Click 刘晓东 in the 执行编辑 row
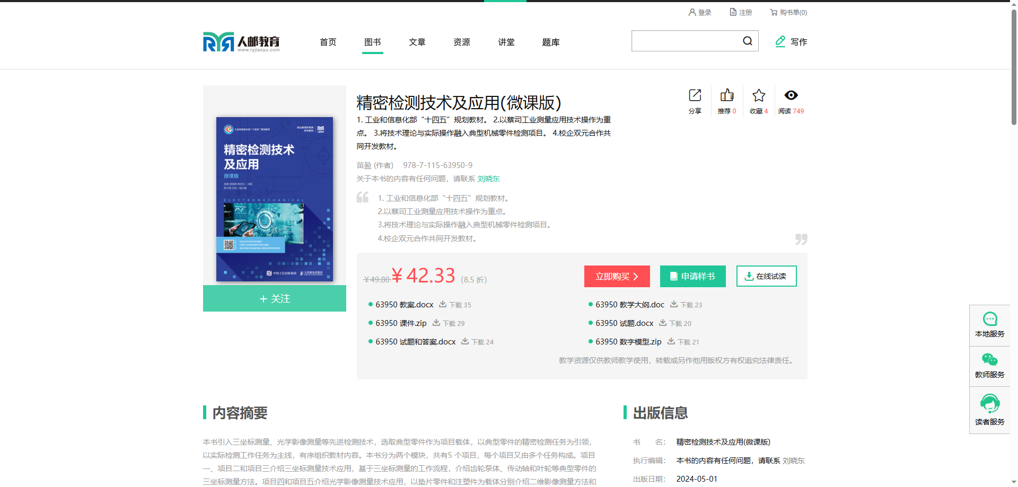The width and height of the screenshot is (1018, 487). click(794, 461)
